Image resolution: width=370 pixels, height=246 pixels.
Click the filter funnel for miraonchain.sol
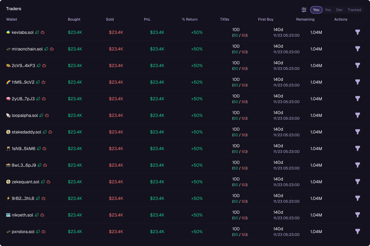coord(358,49)
